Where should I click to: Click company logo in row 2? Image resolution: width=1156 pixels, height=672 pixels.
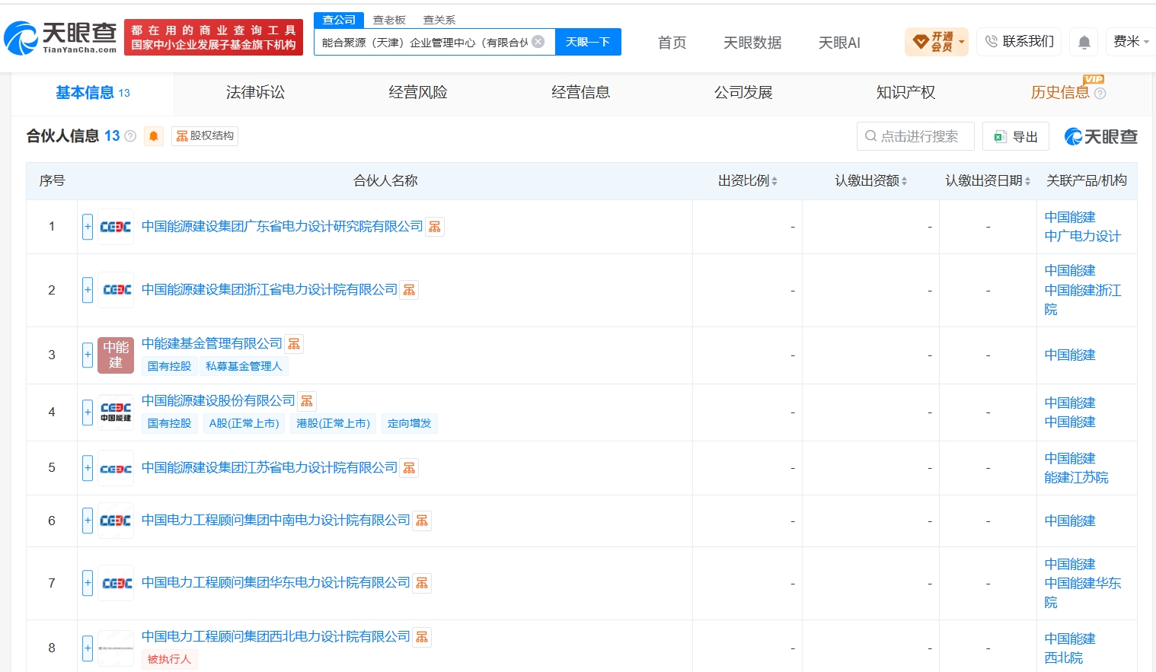[116, 290]
